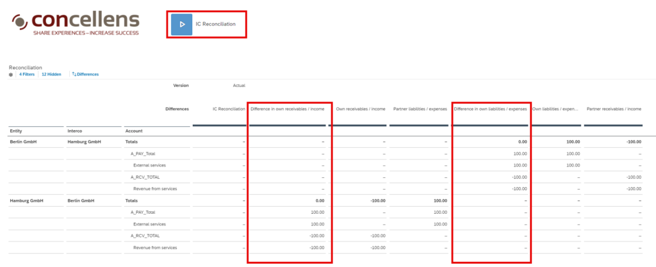Select the Partner liabilities / expenses column header

pos(420,109)
